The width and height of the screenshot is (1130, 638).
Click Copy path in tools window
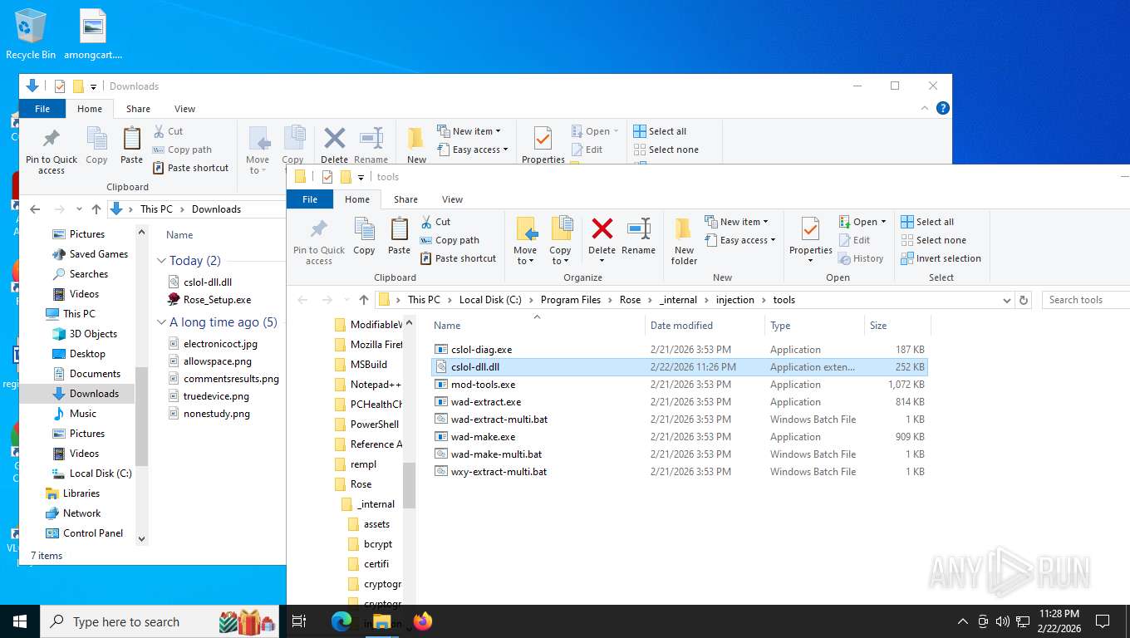[x=450, y=240]
